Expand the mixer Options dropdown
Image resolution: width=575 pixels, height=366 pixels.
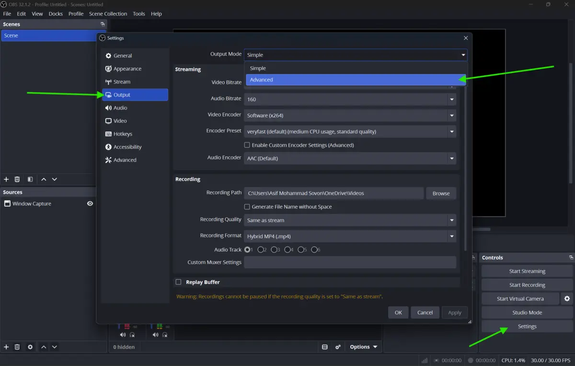363,347
